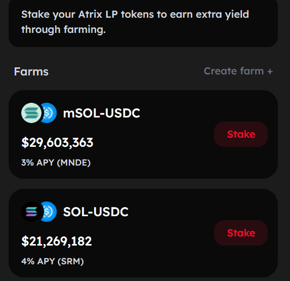This screenshot has height=281, width=290.
Task: Select the SOL-USDC farm title
Action: coord(96,212)
